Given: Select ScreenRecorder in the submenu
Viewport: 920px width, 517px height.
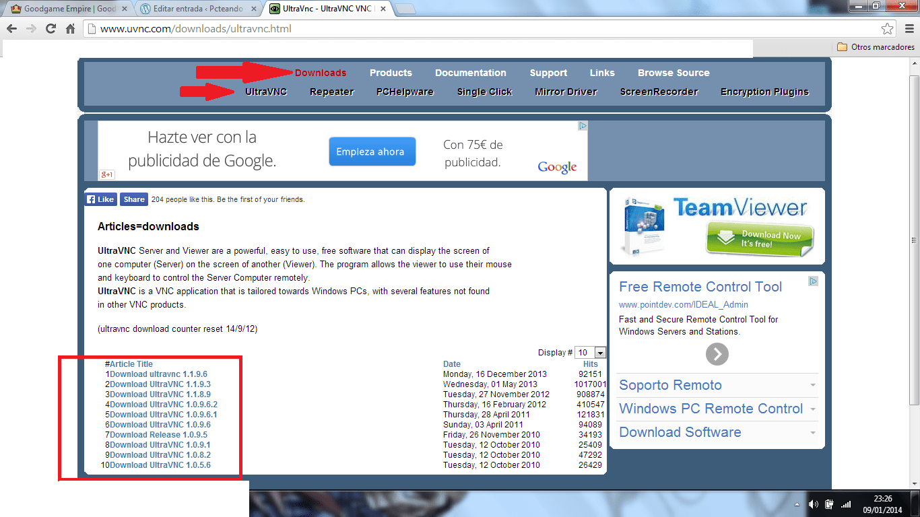Looking at the screenshot, I should [x=659, y=92].
